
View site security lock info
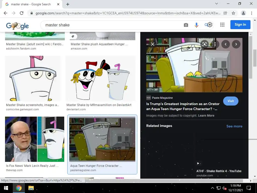(32, 13)
